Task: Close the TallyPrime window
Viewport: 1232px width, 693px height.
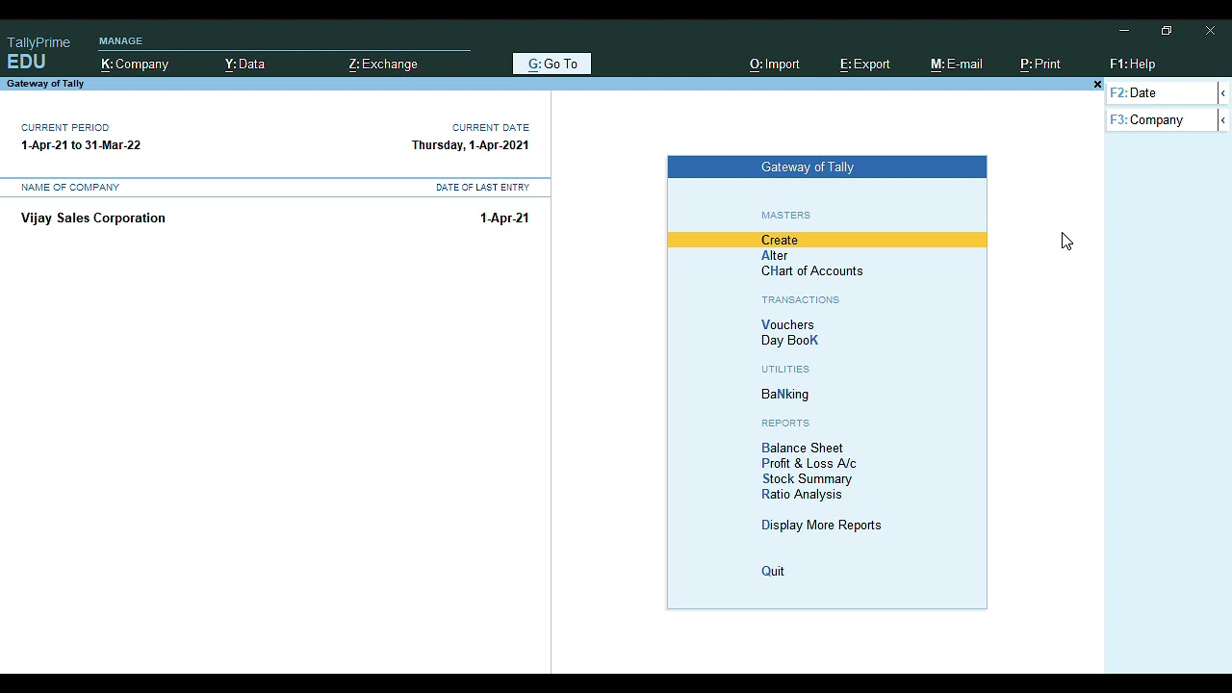Action: pyautogui.click(x=1210, y=31)
